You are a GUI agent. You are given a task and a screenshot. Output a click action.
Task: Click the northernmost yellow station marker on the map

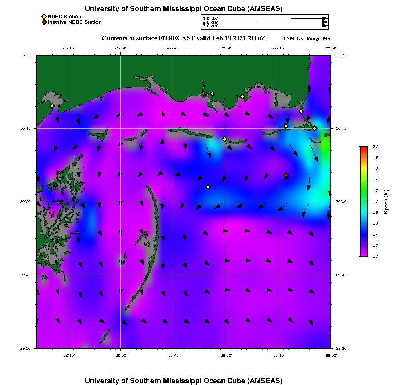coord(212,93)
